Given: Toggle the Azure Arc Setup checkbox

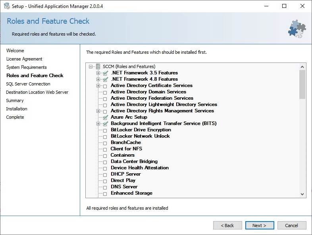Looking at the screenshot, I should tap(105, 117).
